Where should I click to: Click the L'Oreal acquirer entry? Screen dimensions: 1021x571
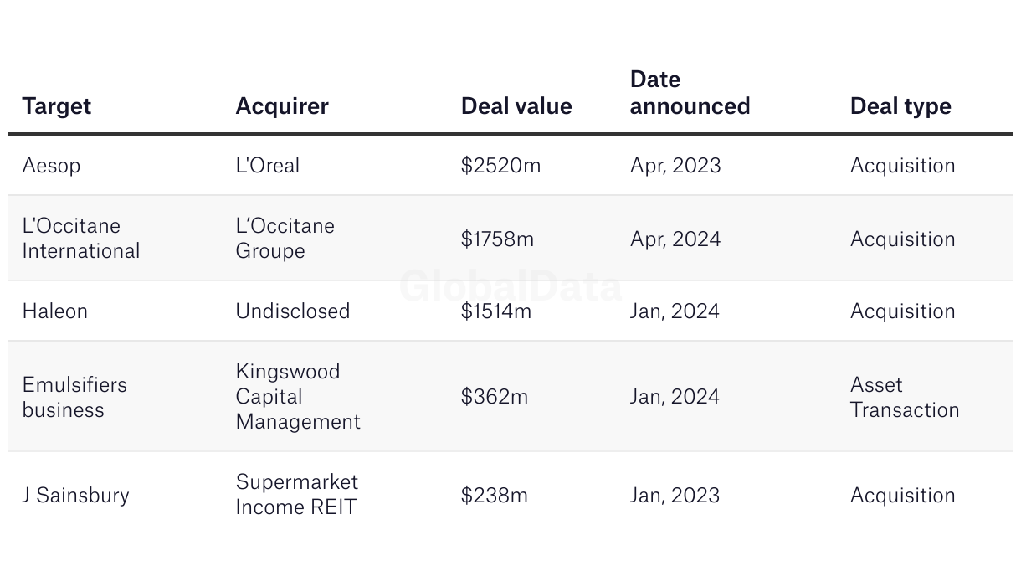click(x=267, y=166)
